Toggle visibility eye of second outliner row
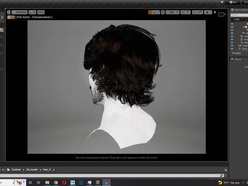Image resolution: width=248 pixels, height=186 pixels. 232,27
